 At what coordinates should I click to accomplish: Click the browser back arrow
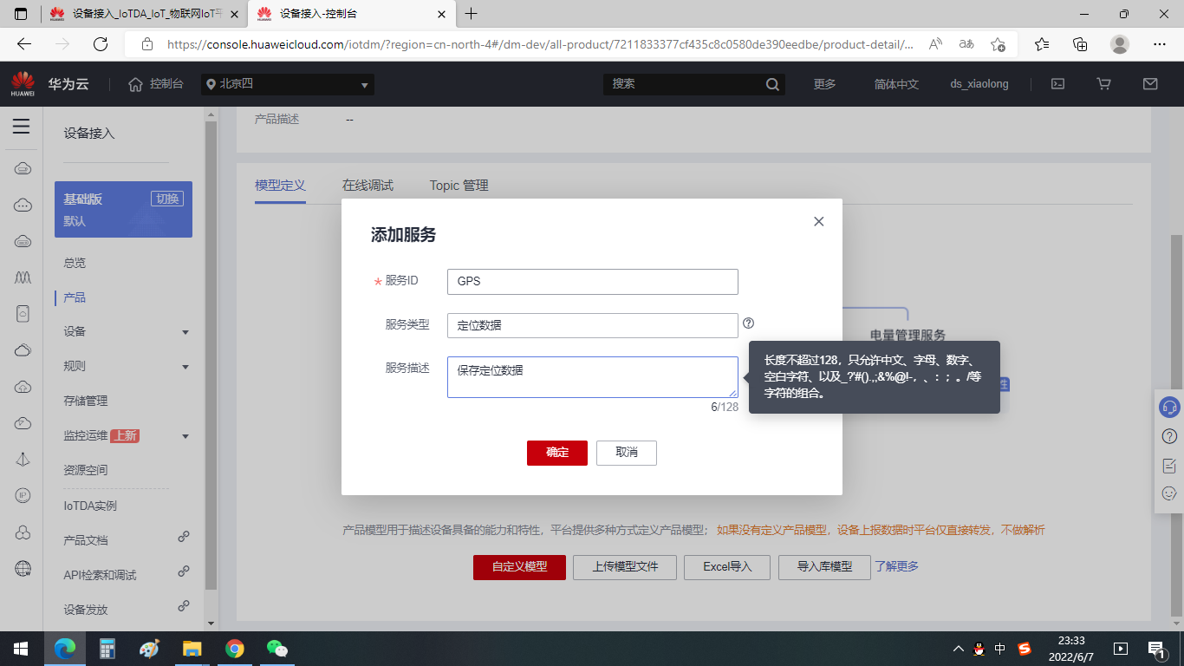tap(24, 44)
